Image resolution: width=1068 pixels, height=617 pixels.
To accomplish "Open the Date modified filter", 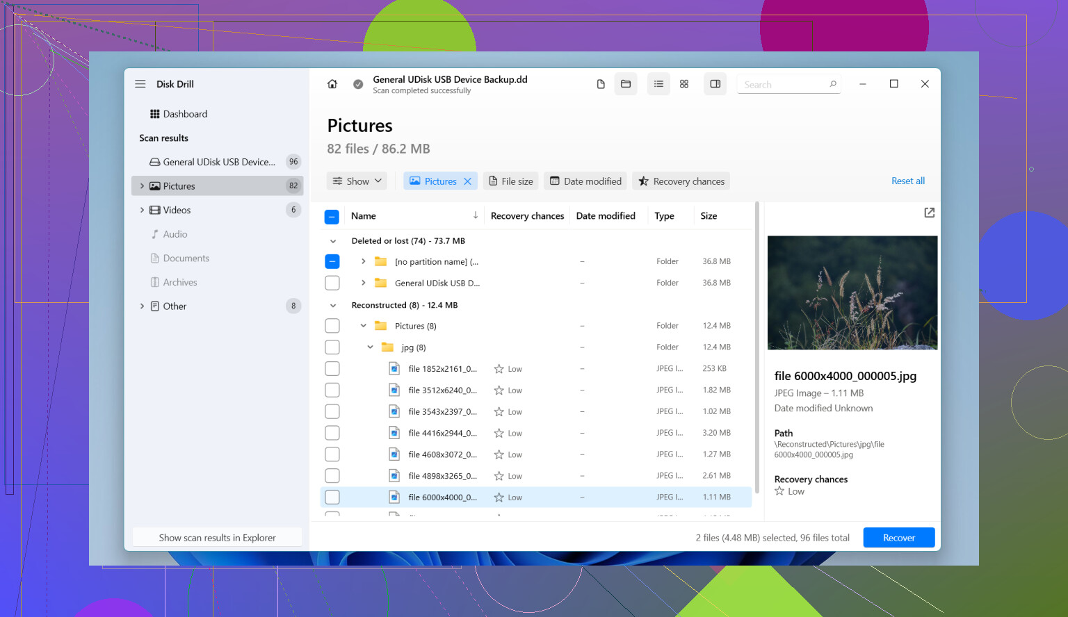I will point(585,181).
